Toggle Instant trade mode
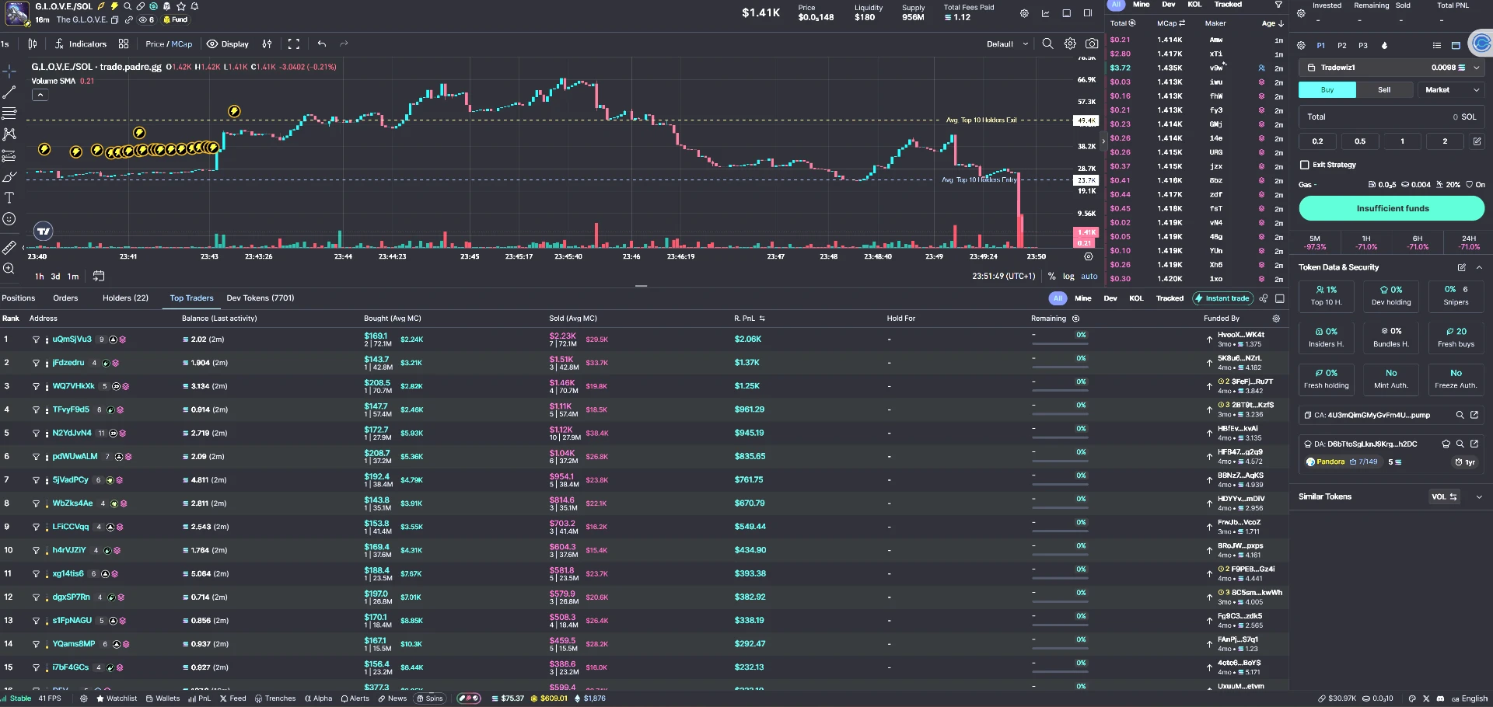1493x707 pixels. [1223, 298]
